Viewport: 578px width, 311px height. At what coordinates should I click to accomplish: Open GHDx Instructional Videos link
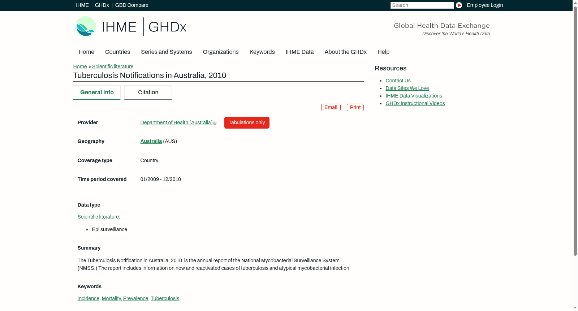(x=415, y=103)
